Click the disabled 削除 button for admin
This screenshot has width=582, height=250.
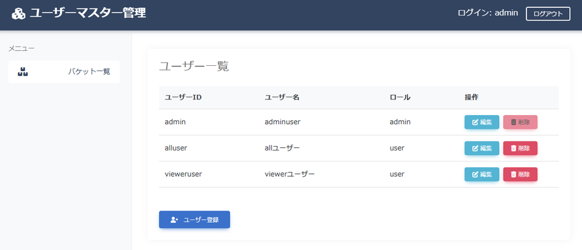click(520, 122)
